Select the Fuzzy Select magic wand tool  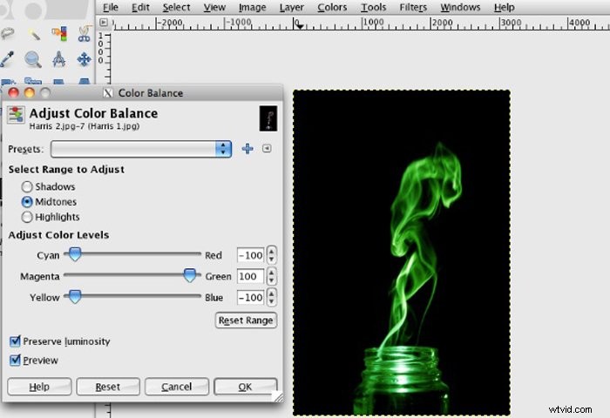[34, 35]
